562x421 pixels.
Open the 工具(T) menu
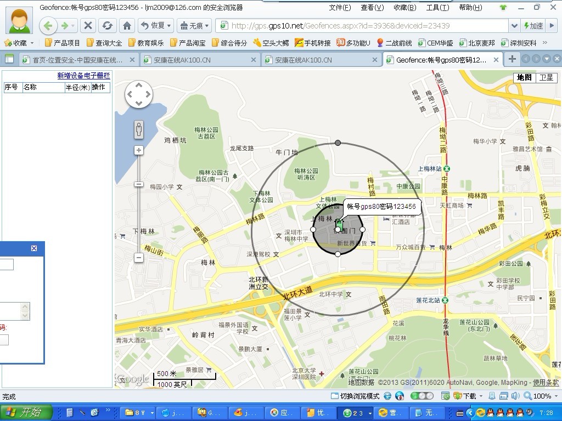tap(437, 8)
